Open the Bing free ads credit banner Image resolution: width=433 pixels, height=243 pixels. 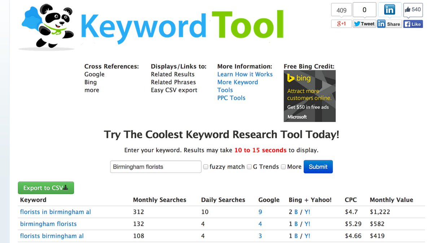pyautogui.click(x=310, y=96)
